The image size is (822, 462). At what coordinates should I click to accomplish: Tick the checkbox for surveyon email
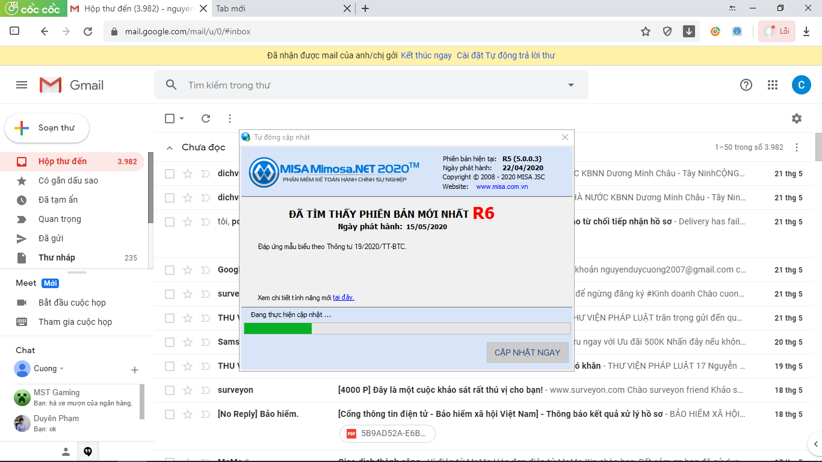point(170,390)
